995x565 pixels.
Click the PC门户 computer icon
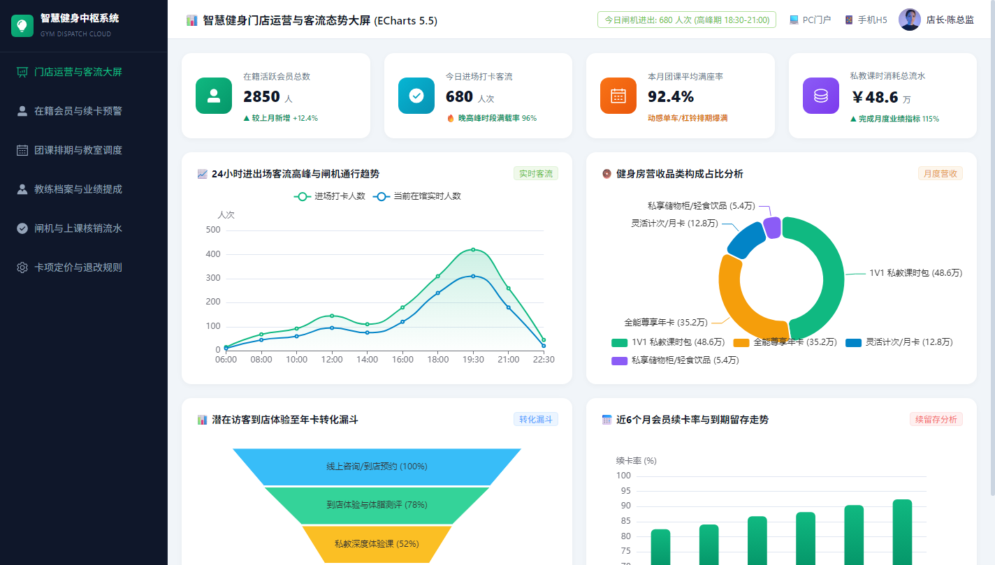click(794, 20)
